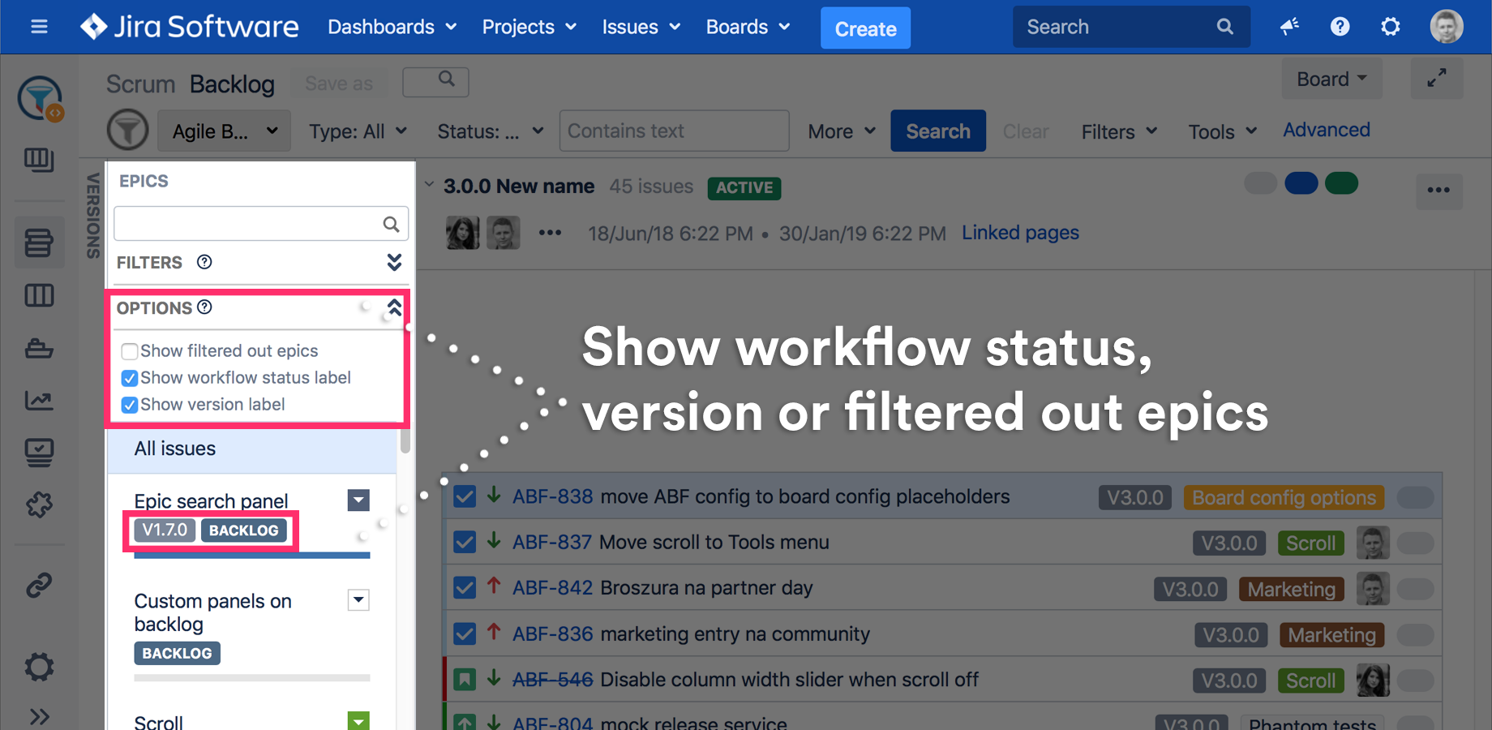Screen dimensions: 1492x730
Task: Open the Epic search panel dropdown arrow
Action: [358, 500]
